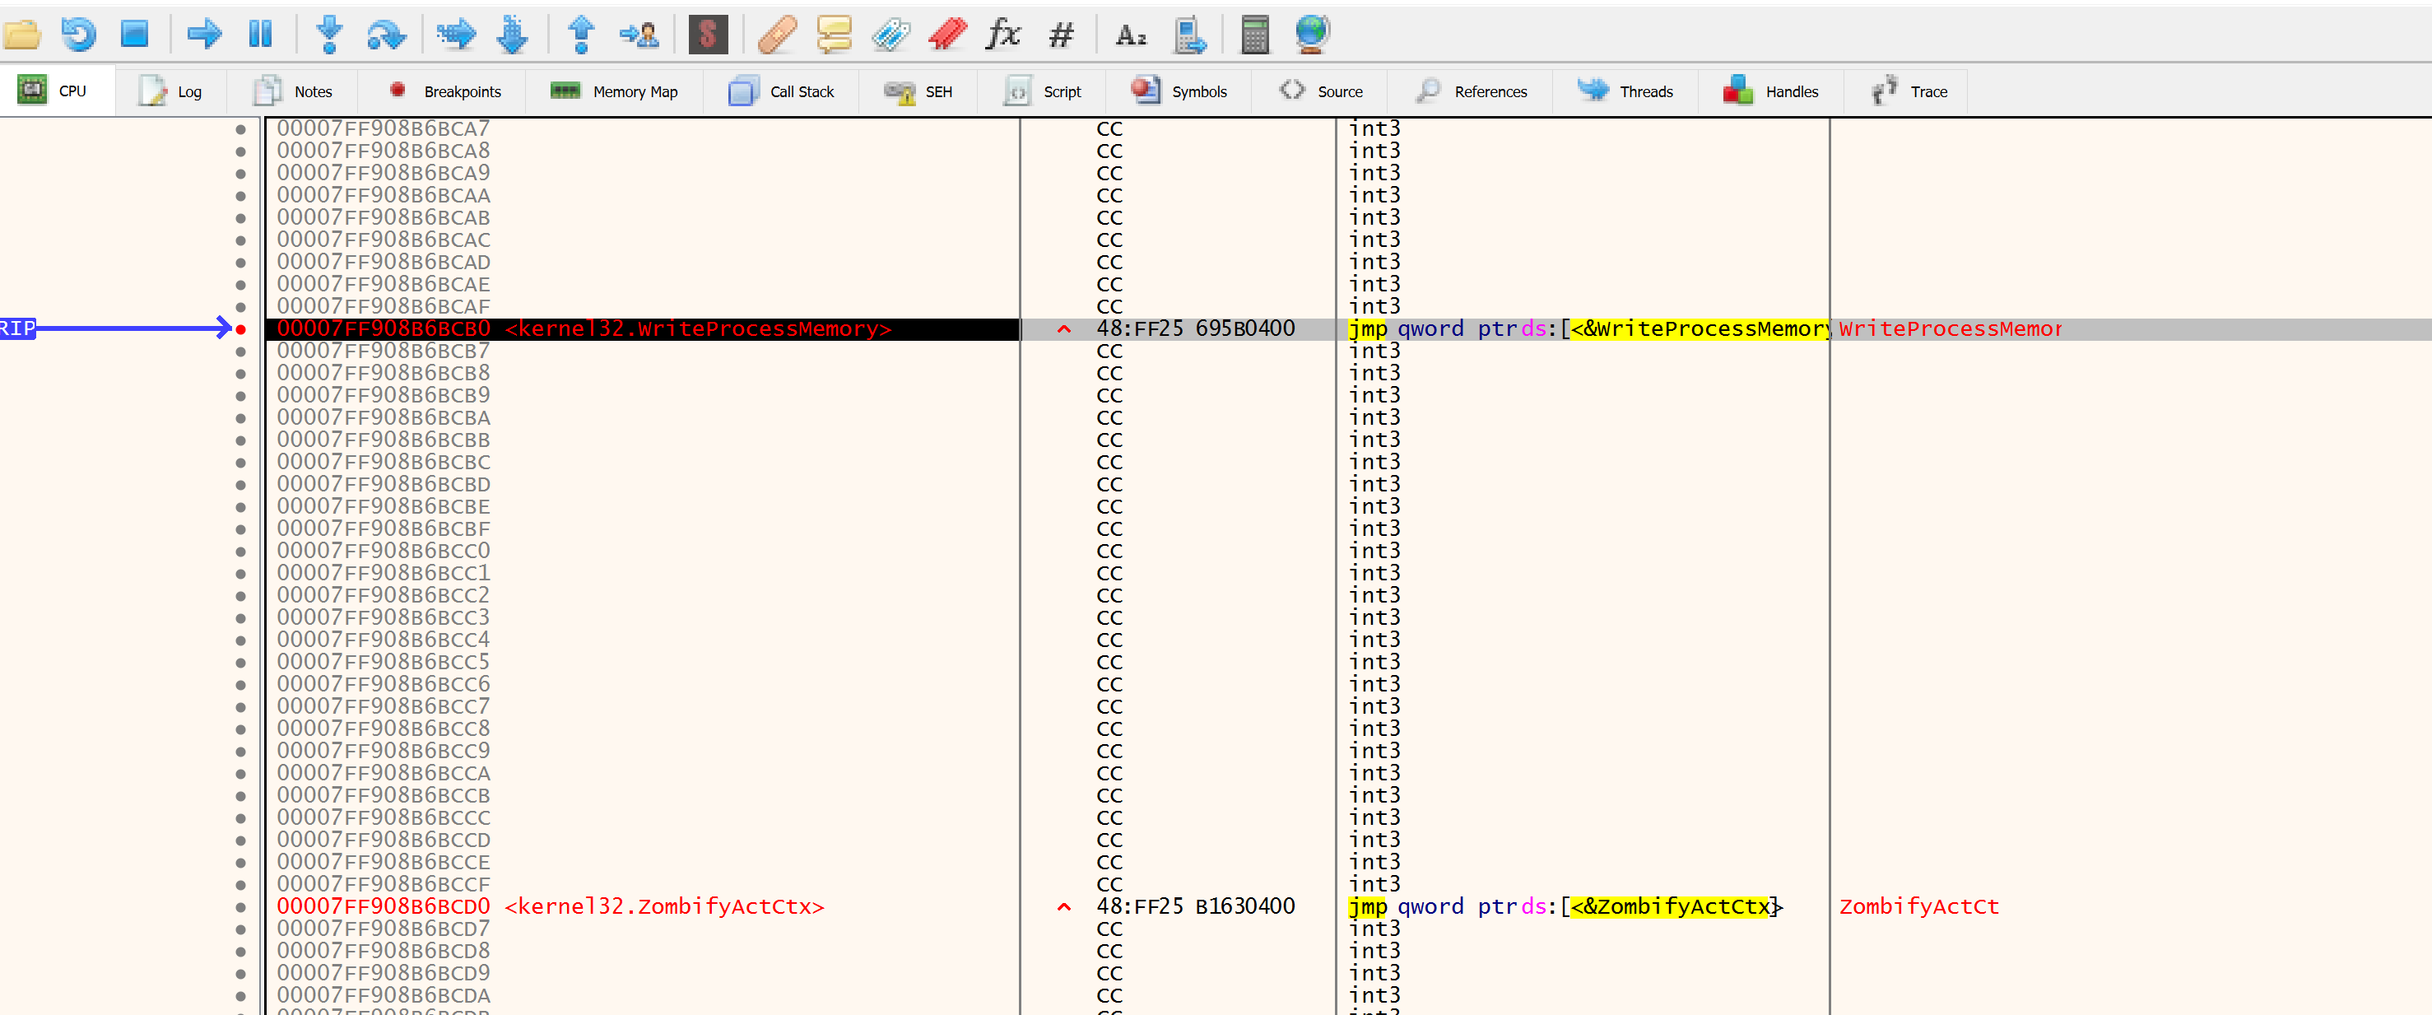Screen dimensions: 2432x1015
Task: Toggle breakpoint bullet for address 00007FF908B6BCA7
Action: [241, 129]
